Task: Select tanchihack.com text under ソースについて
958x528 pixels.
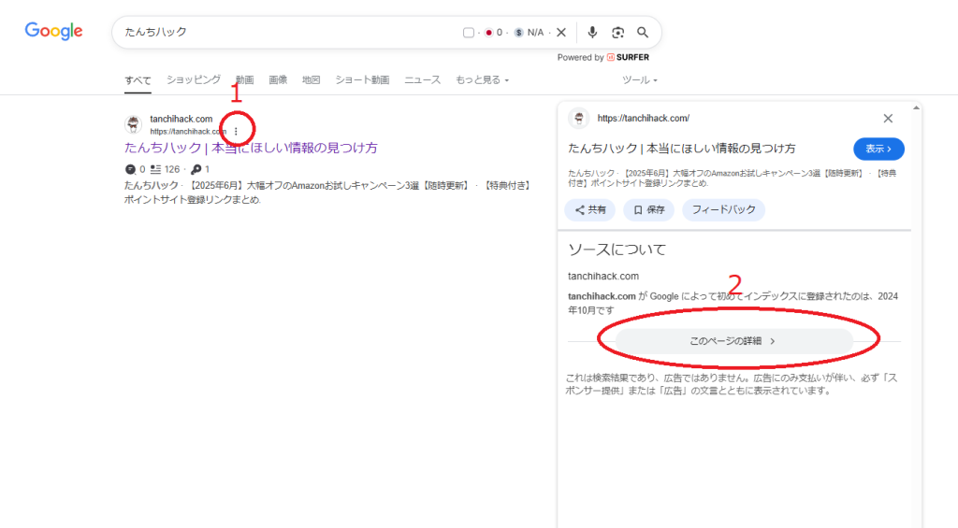Action: click(603, 277)
